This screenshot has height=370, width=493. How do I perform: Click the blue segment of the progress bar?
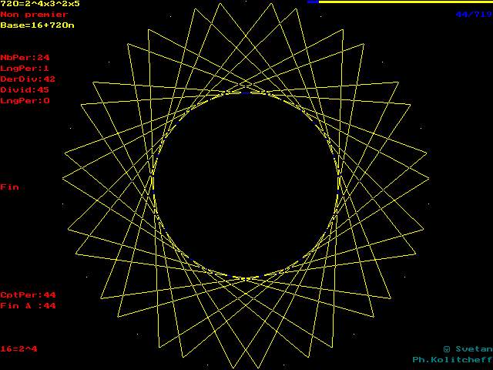312,2
